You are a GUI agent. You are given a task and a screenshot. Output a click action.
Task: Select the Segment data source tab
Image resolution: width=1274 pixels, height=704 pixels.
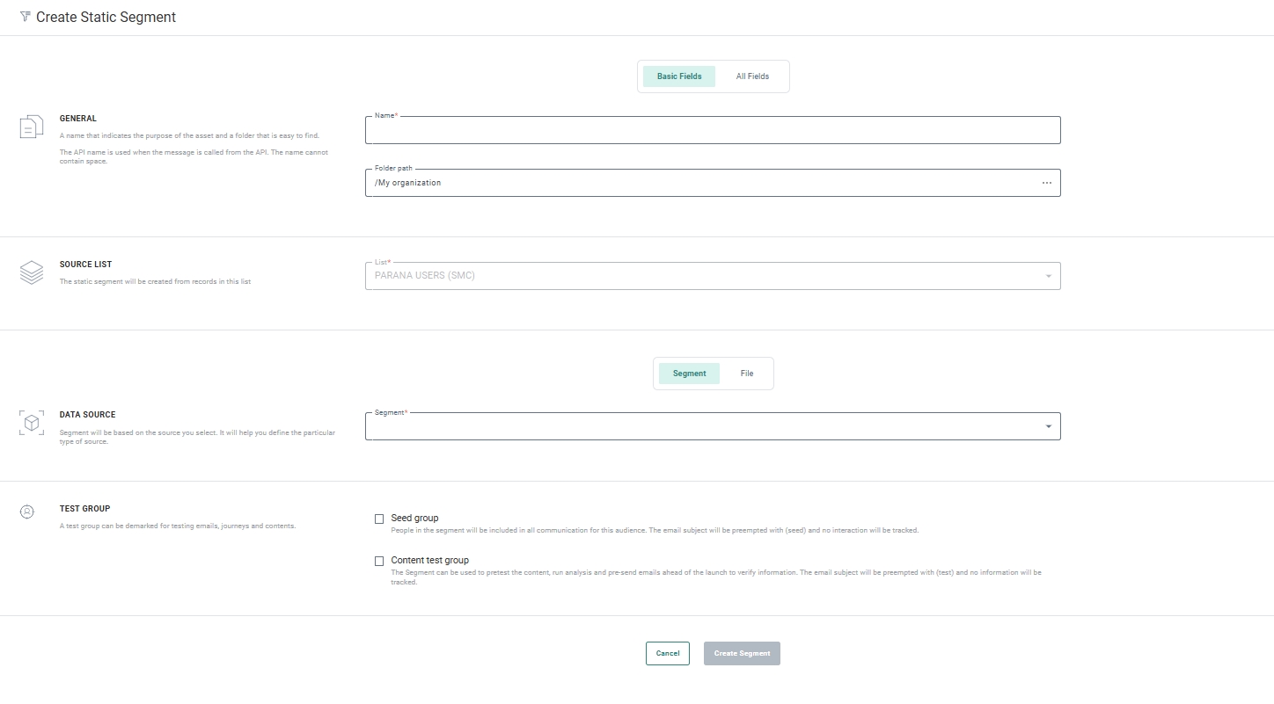coord(689,374)
